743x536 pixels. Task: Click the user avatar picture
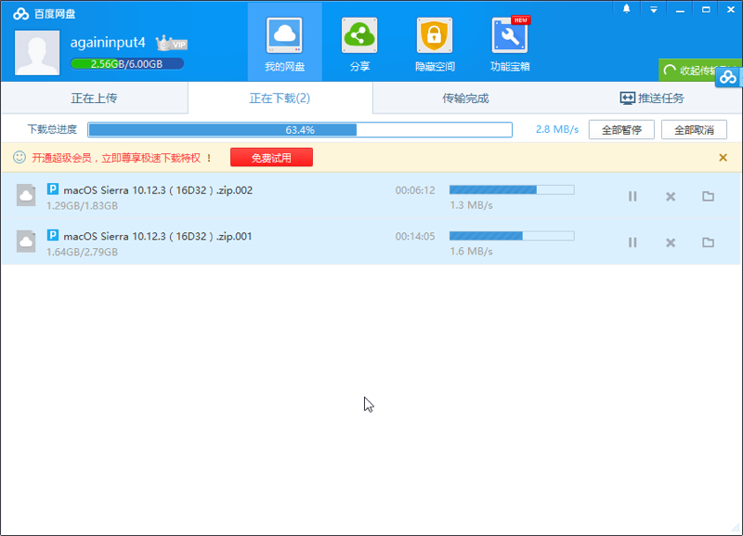coord(37,53)
